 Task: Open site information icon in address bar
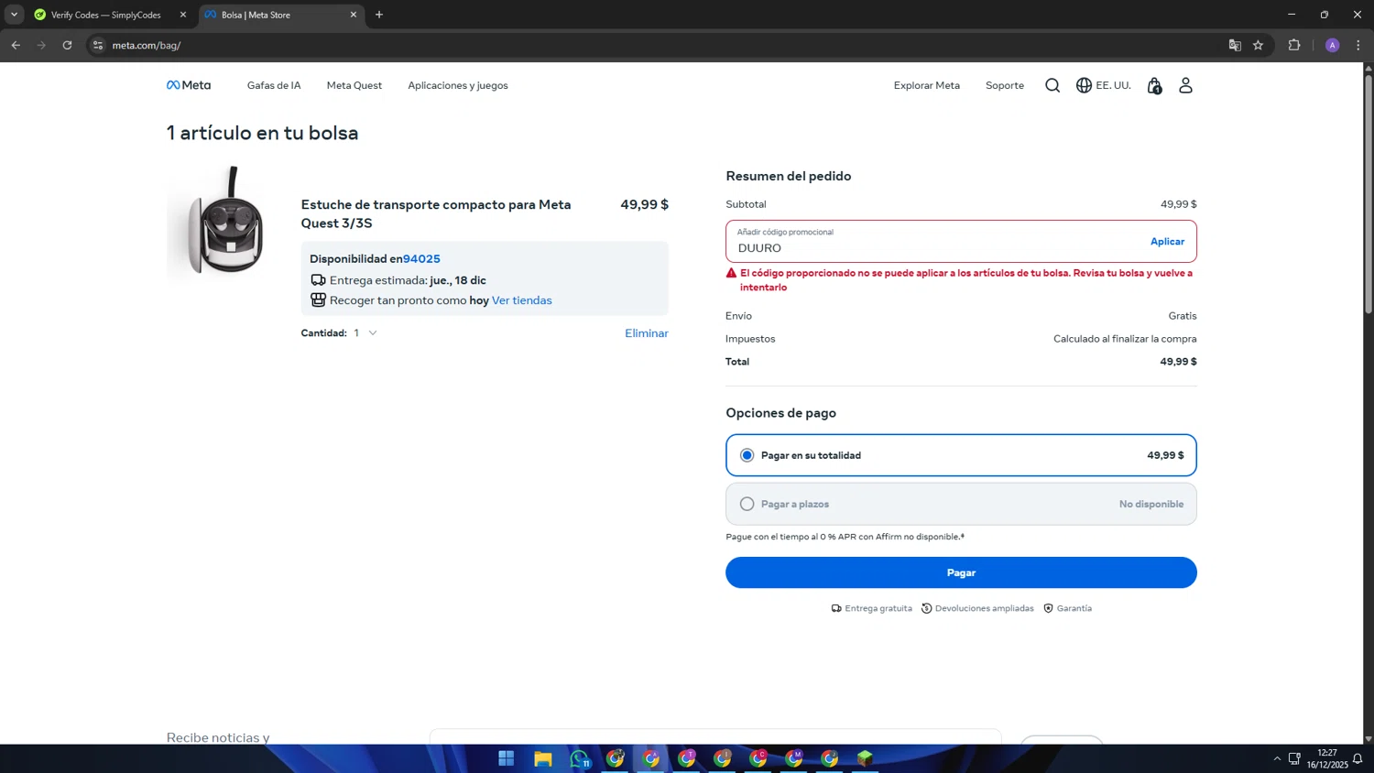pyautogui.click(x=98, y=45)
